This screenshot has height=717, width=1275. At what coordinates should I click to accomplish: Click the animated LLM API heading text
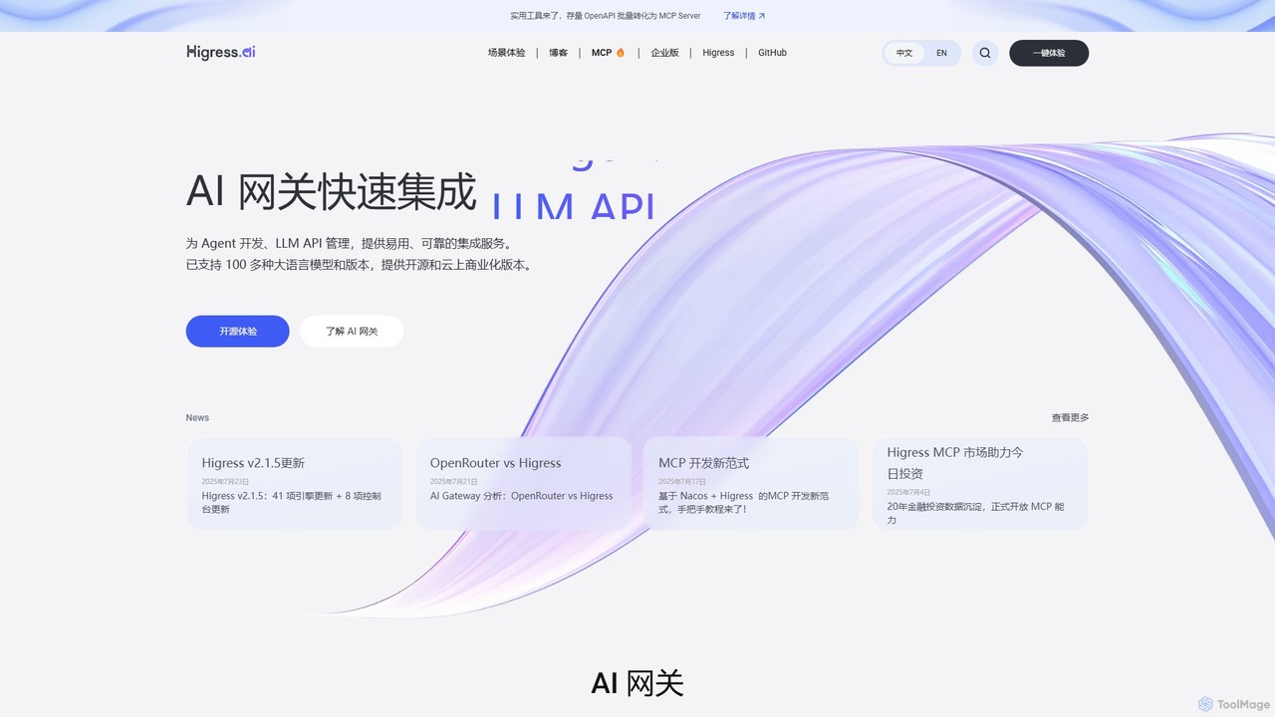[574, 204]
